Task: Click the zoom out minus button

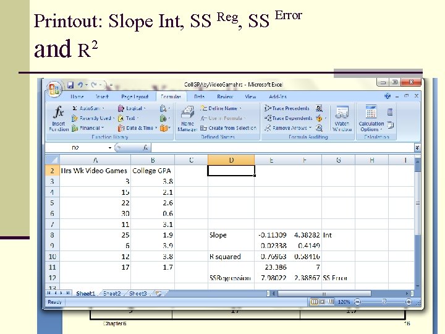Action: 358,302
